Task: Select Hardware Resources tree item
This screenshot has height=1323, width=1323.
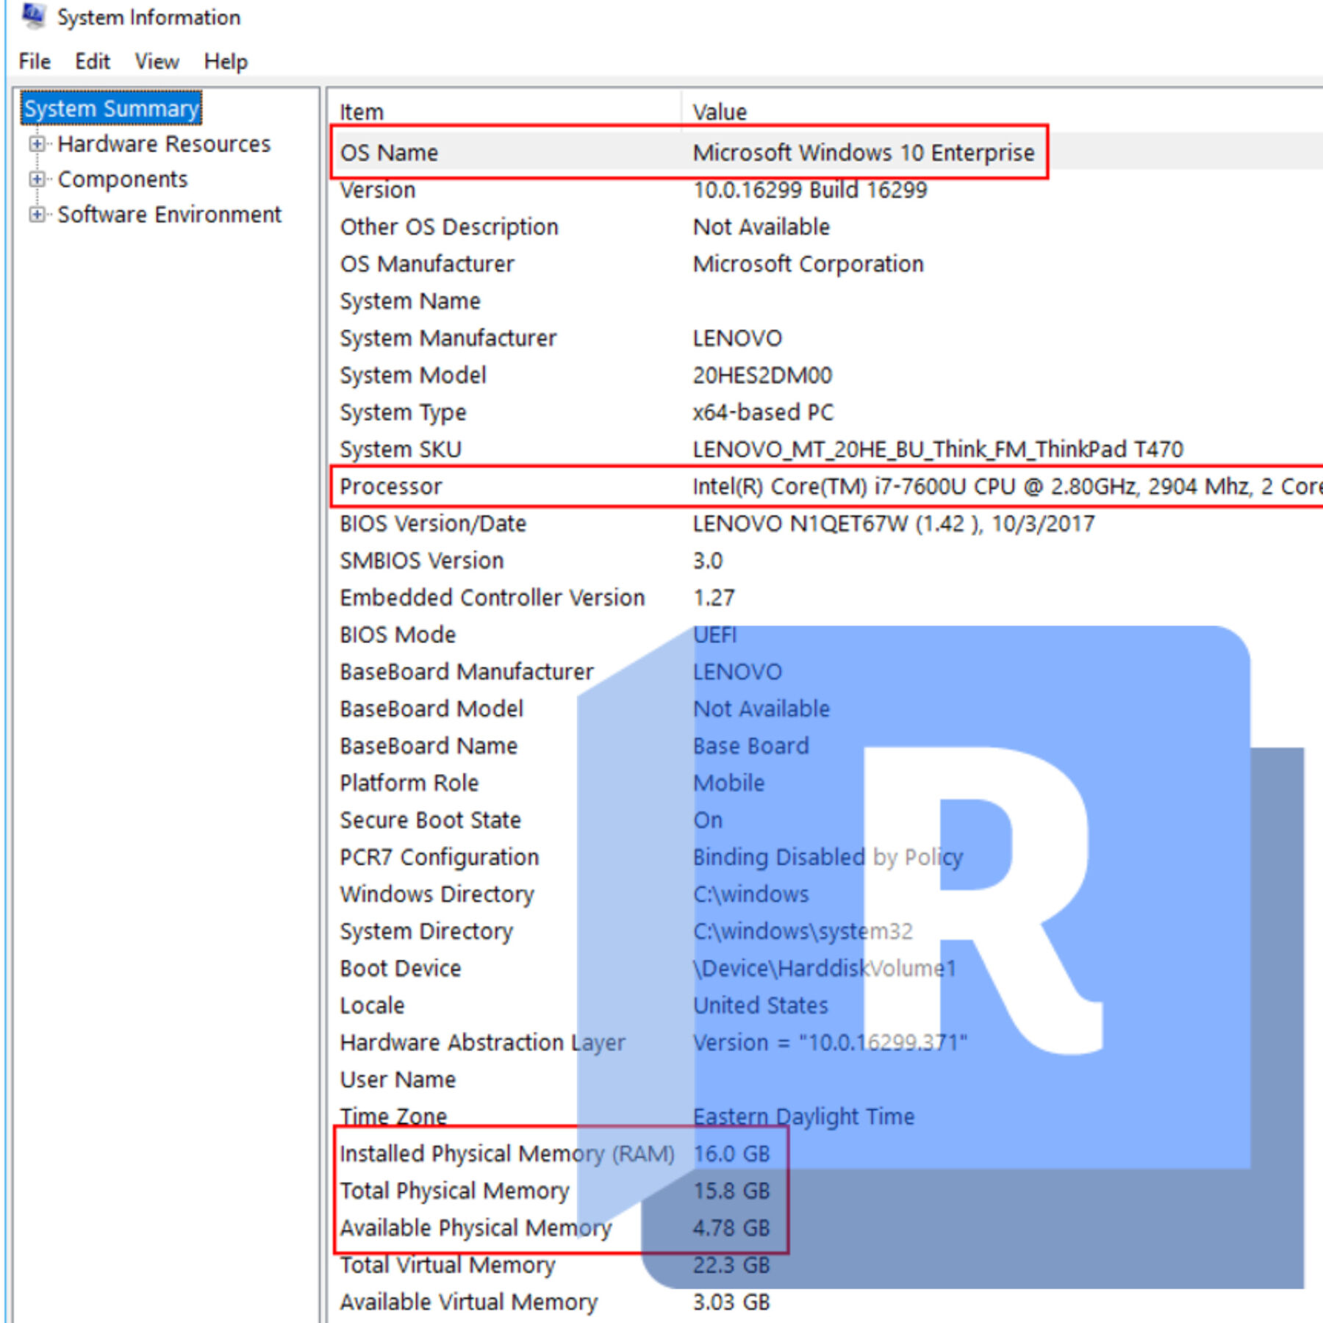Action: click(x=164, y=144)
